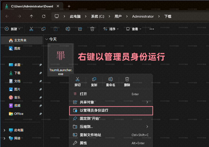
Task: Choose 以管理员身份运行 in the context menu
Action: (x=111, y=111)
